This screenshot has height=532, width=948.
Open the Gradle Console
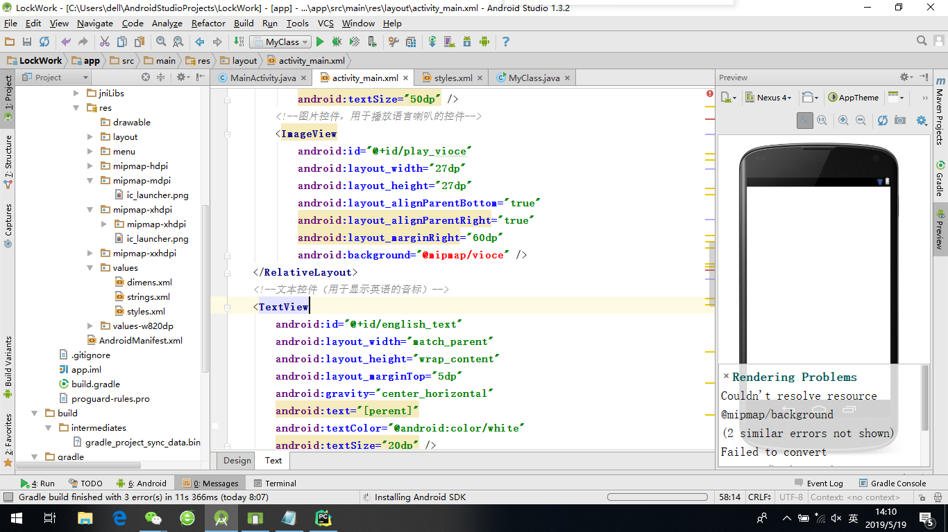click(892, 484)
